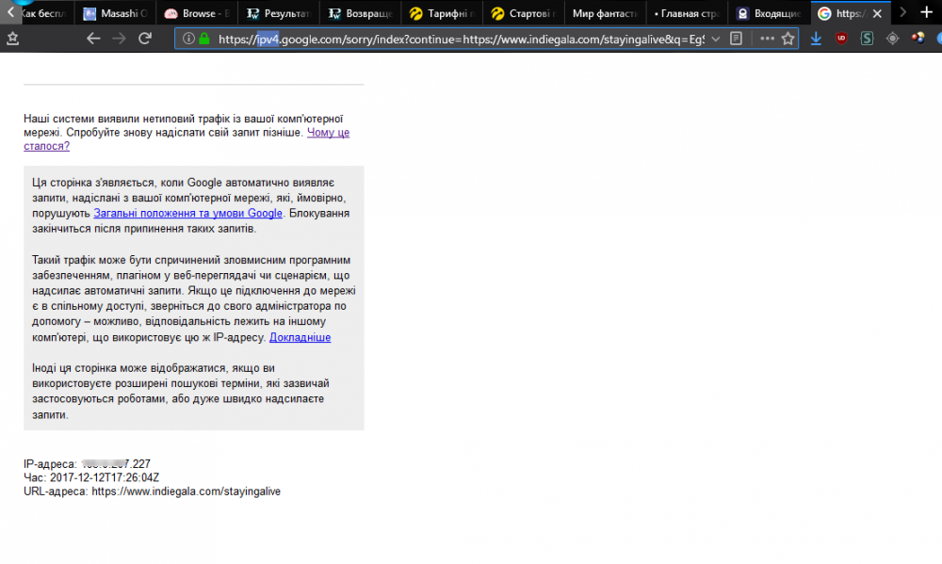Click the paragraph starting 'Такий трафік може'
This screenshot has width=942, height=564.
coord(194,298)
